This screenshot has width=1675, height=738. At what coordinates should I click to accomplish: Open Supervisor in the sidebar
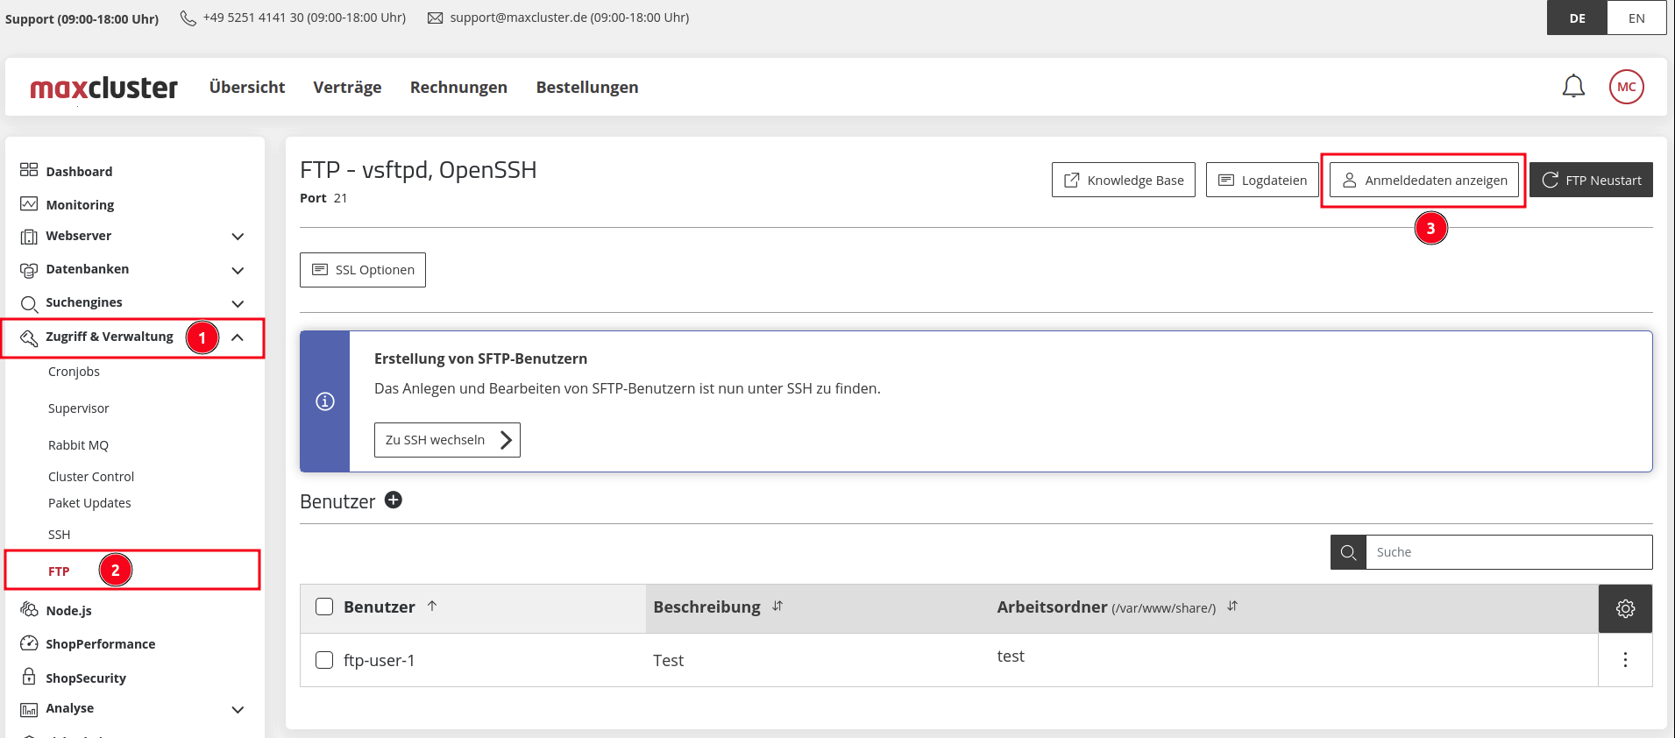click(x=79, y=408)
